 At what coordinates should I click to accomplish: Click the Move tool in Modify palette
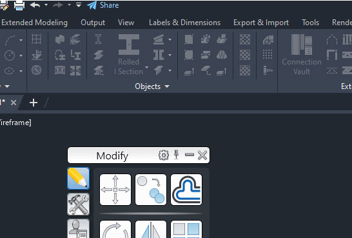click(x=115, y=190)
